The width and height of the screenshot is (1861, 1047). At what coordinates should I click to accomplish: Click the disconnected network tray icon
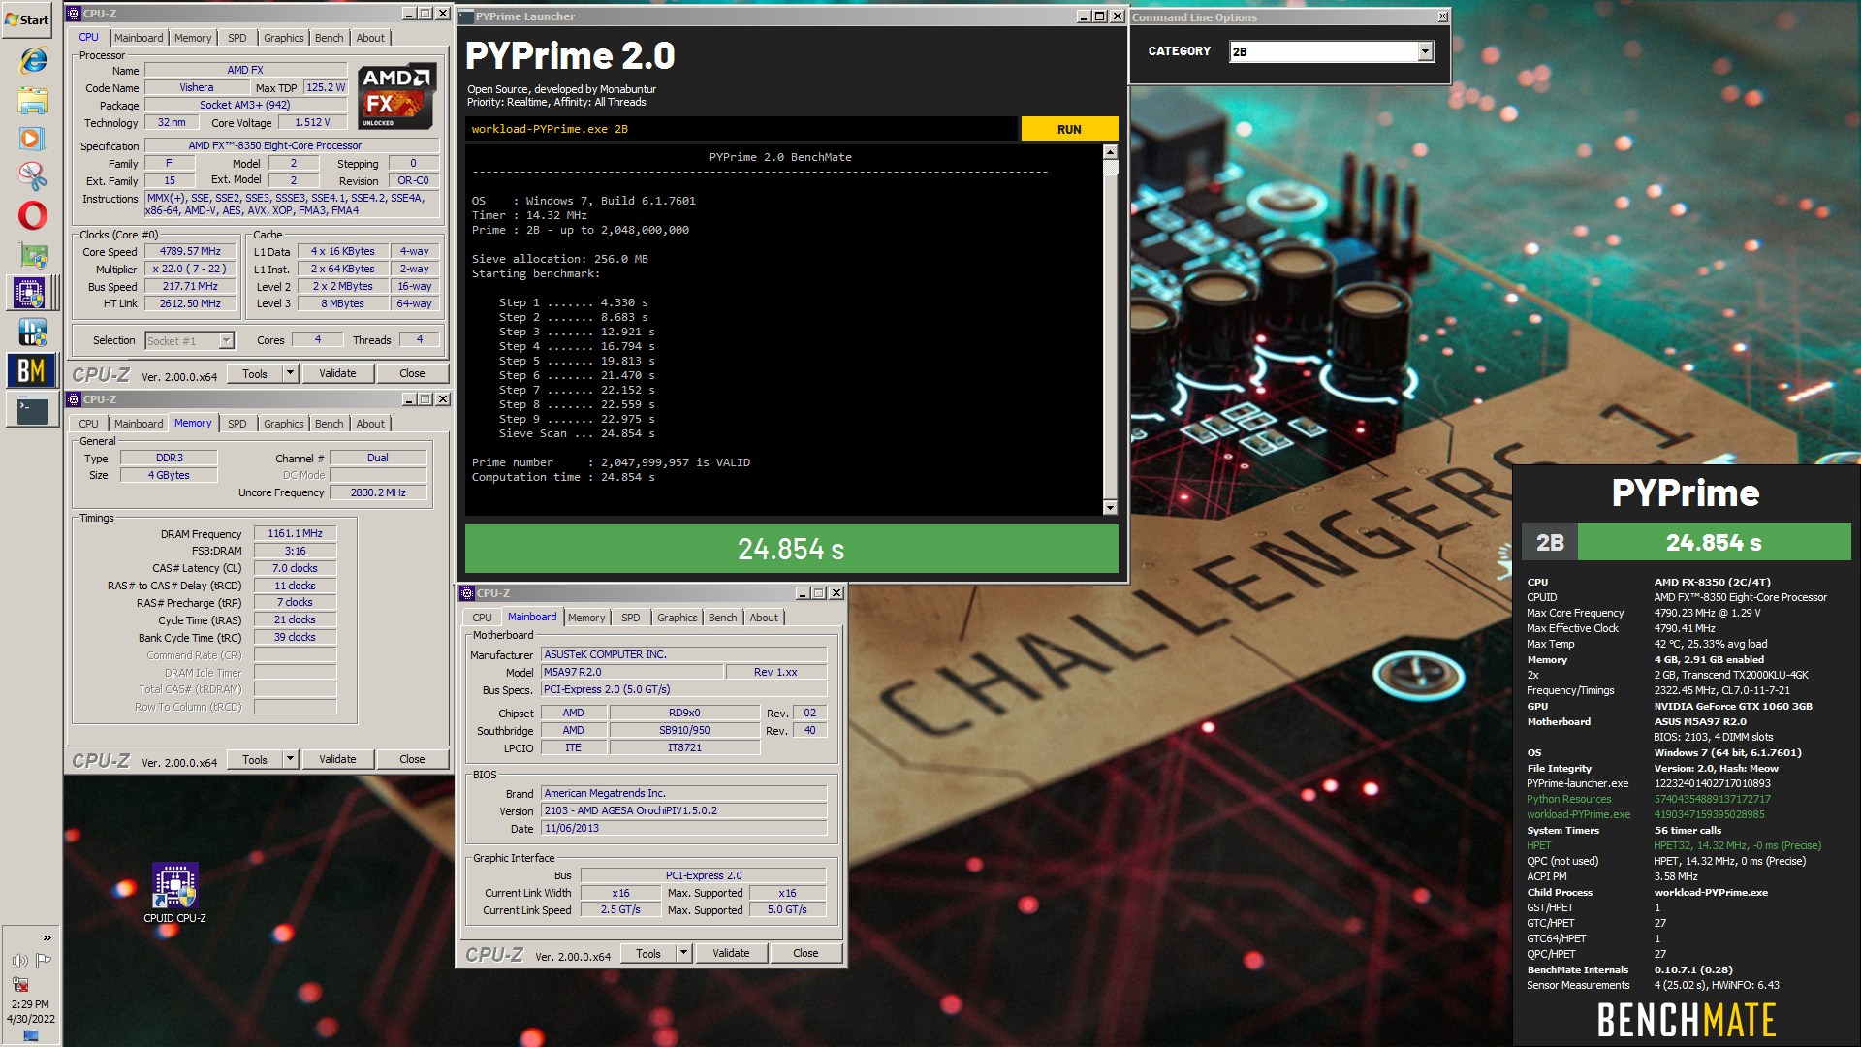20,983
